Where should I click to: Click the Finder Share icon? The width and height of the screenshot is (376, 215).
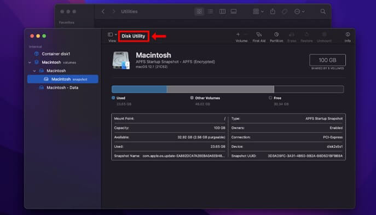pyautogui.click(x=273, y=11)
